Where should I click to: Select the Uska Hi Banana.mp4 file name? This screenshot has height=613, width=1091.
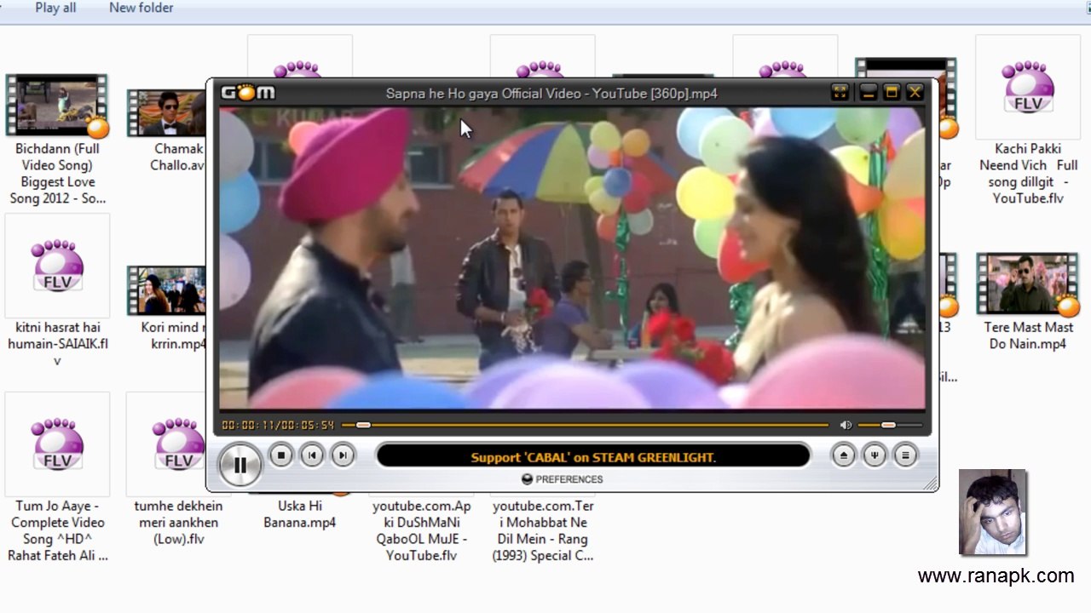(x=299, y=514)
